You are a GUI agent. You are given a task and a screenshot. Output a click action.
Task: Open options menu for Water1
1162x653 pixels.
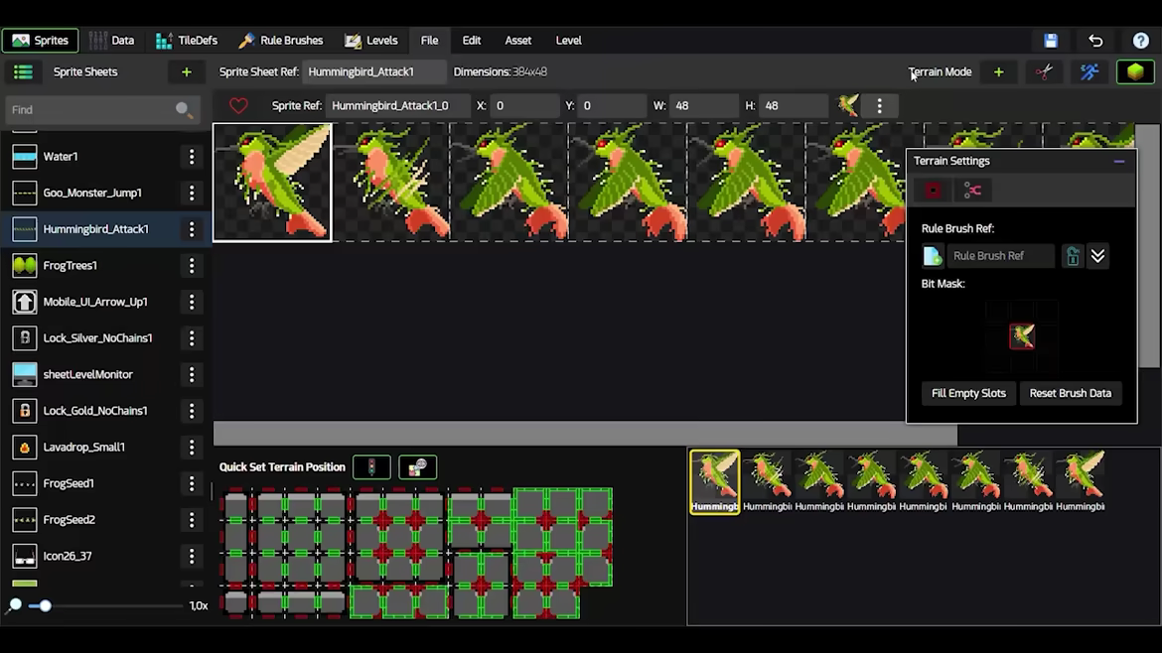(192, 156)
